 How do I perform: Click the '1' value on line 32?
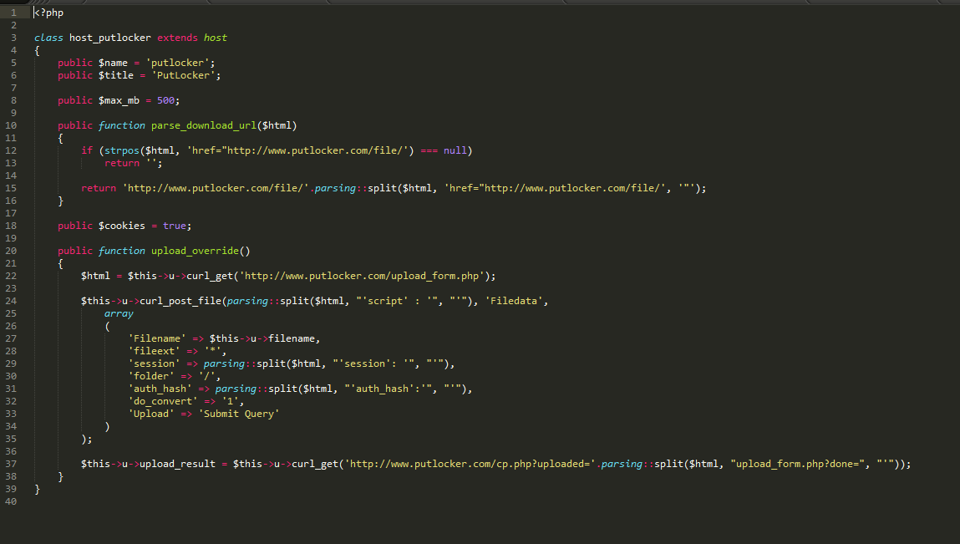(x=231, y=402)
